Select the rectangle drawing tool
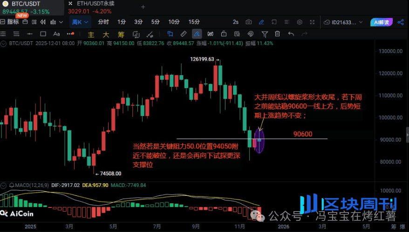The image size is (409, 232). 43,34
